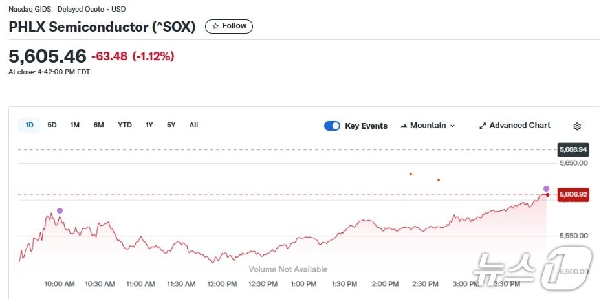The height and width of the screenshot is (299, 601).
Task: Expand the Mountain chart style dropdown
Action: [452, 126]
